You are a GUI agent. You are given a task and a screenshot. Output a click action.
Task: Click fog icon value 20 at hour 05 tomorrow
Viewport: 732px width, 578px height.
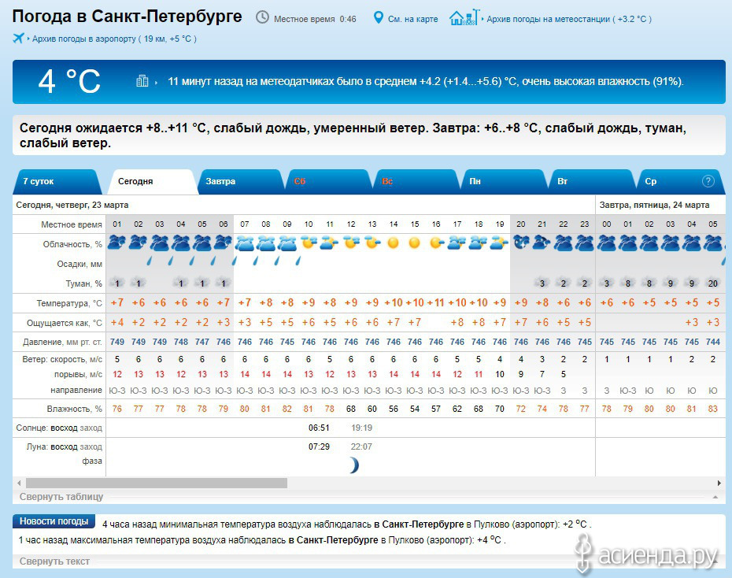click(x=713, y=283)
